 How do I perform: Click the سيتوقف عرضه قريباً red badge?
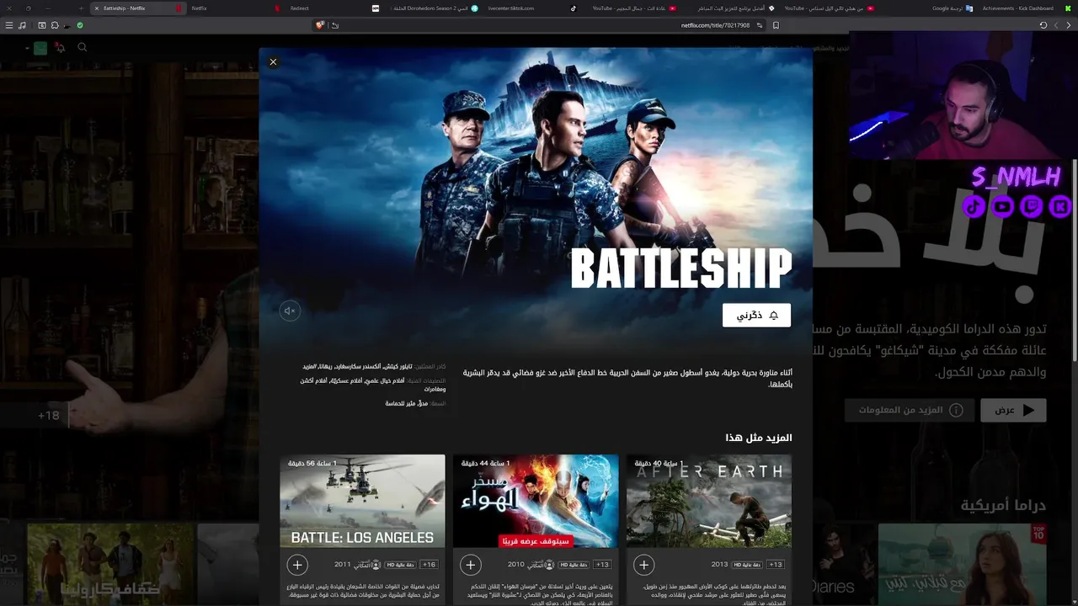pyautogui.click(x=536, y=541)
